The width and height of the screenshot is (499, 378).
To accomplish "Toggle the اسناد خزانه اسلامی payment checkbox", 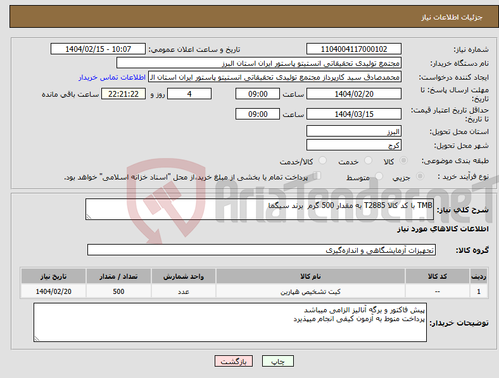I will pos(317,175).
